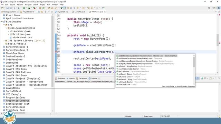Open the New file dropdown arrow

(x=5, y=8)
